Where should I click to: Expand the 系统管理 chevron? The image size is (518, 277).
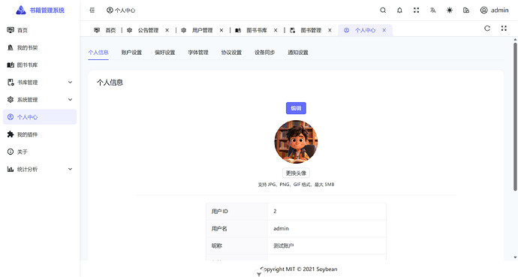click(x=70, y=100)
